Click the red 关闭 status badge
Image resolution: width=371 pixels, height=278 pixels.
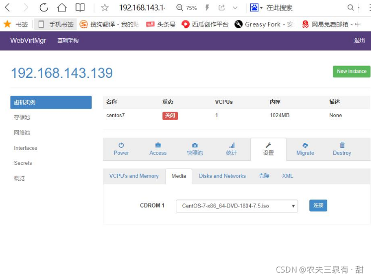click(170, 116)
